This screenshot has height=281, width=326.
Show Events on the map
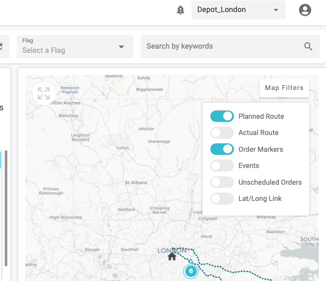(x=222, y=166)
